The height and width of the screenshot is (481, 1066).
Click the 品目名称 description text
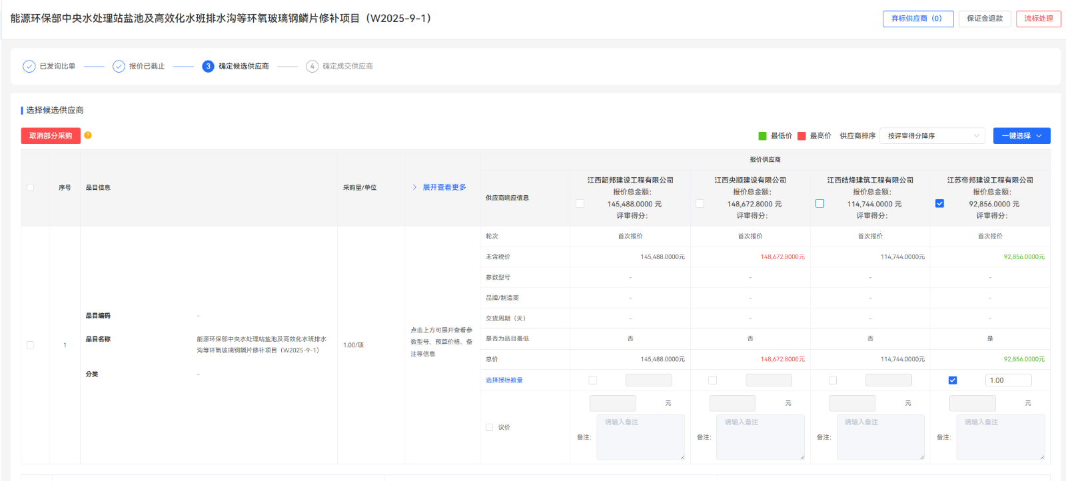pyautogui.click(x=261, y=344)
